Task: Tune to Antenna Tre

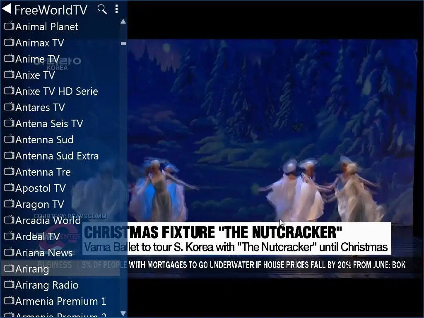Action: point(60,172)
